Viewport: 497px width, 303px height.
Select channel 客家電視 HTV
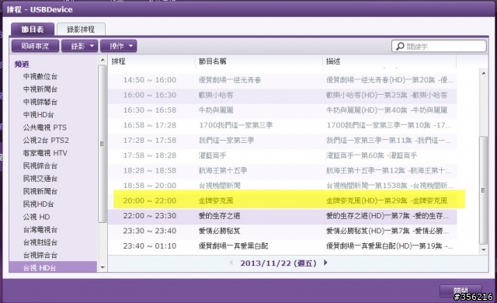[45, 153]
